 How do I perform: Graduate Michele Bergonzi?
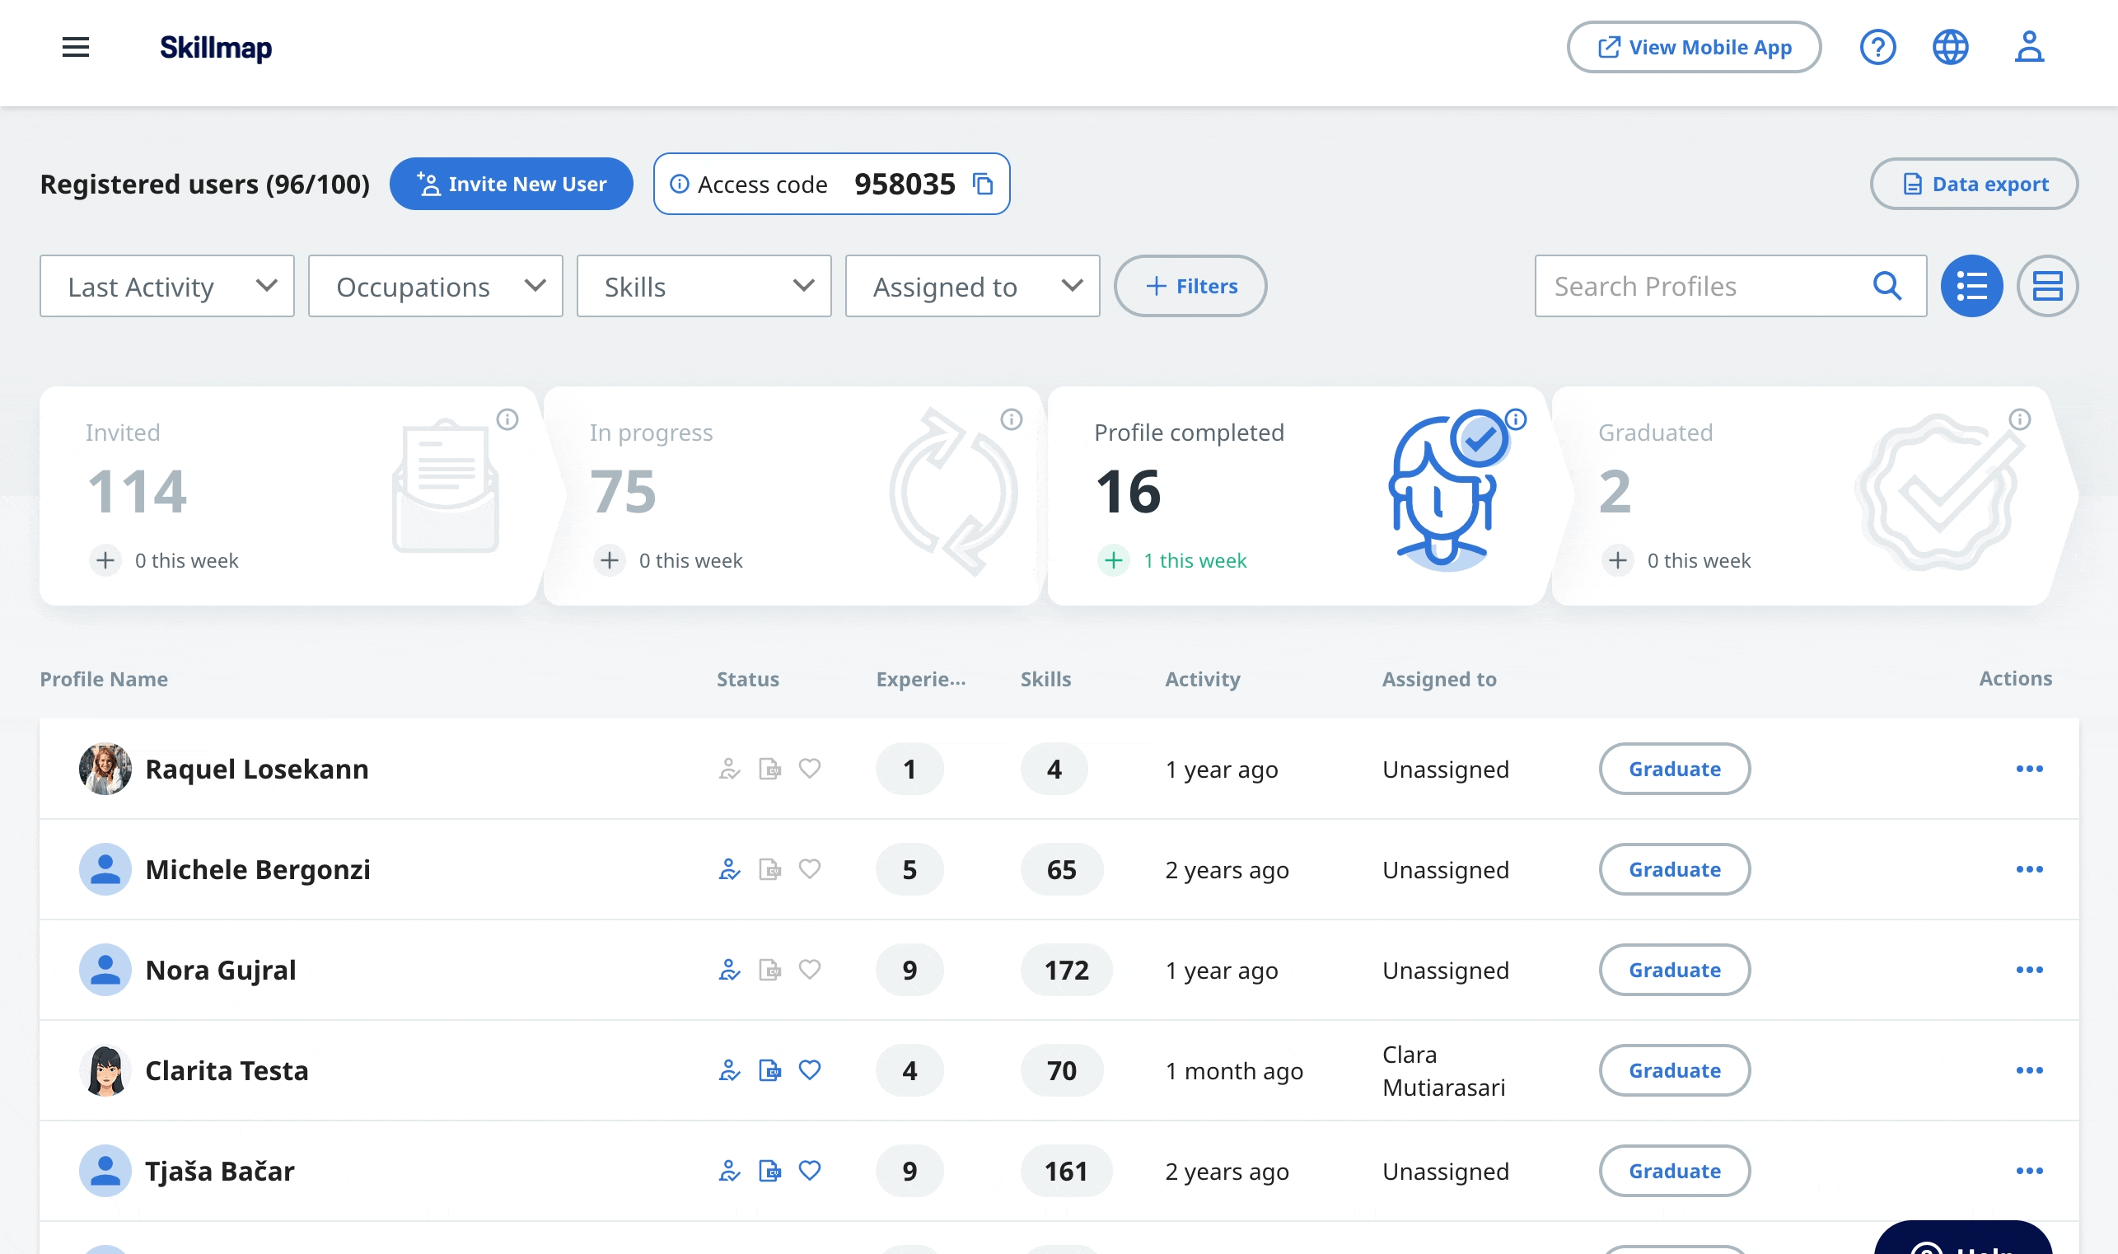(1675, 869)
